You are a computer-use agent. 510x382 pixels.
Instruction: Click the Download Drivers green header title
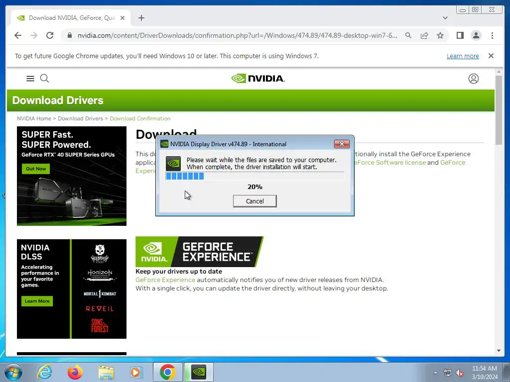pos(58,100)
